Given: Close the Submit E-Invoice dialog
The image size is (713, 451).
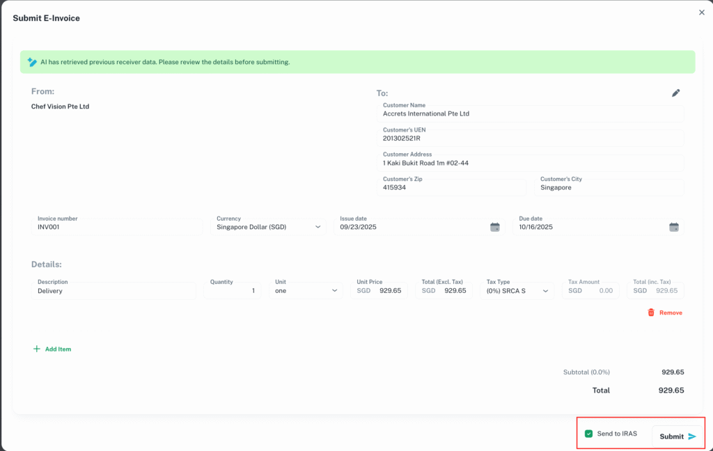Looking at the screenshot, I should 701,12.
